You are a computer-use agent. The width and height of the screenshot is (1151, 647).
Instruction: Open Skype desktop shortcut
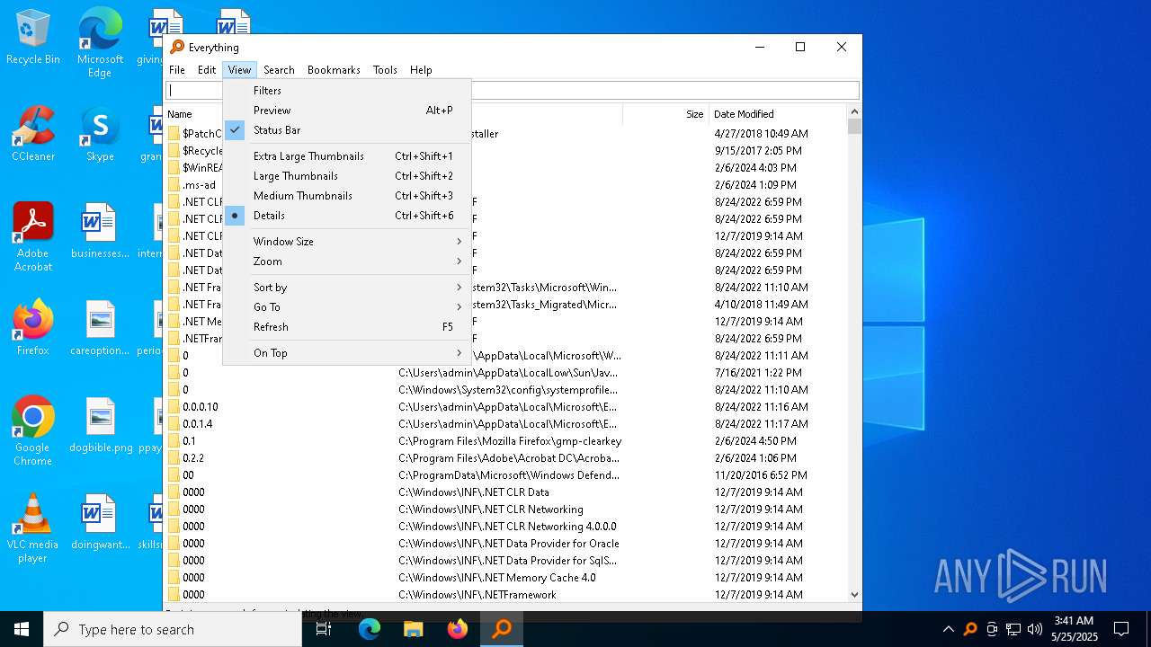tap(100, 135)
